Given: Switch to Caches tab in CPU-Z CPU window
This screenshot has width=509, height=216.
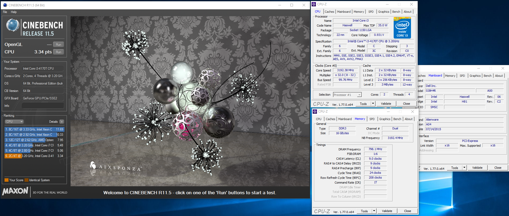Looking at the screenshot, I should pos(329,12).
